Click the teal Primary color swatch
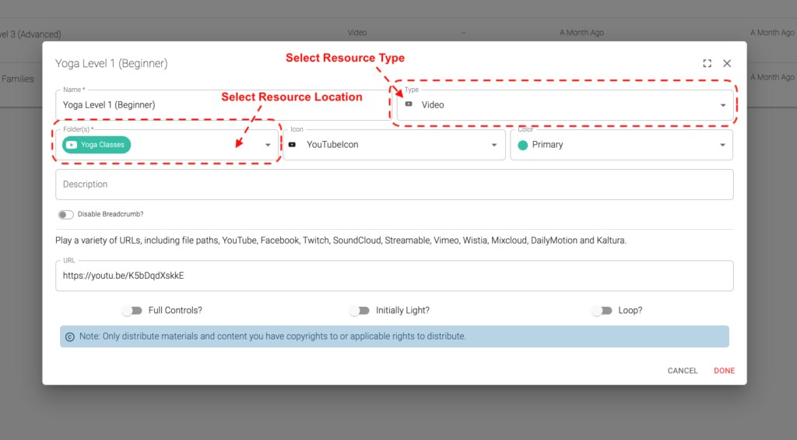This screenshot has height=440, width=797. click(x=523, y=145)
